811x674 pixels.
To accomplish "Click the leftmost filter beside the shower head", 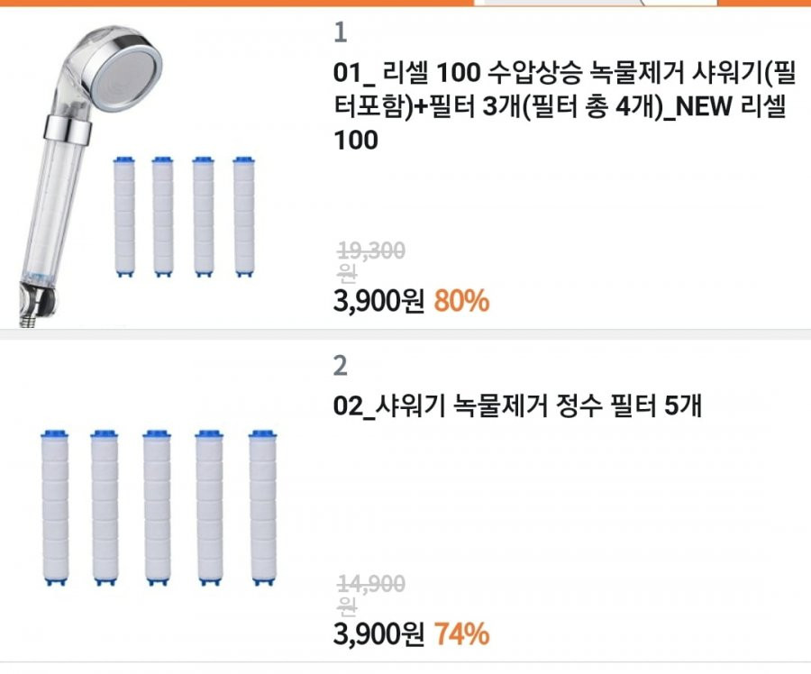I will [124, 216].
